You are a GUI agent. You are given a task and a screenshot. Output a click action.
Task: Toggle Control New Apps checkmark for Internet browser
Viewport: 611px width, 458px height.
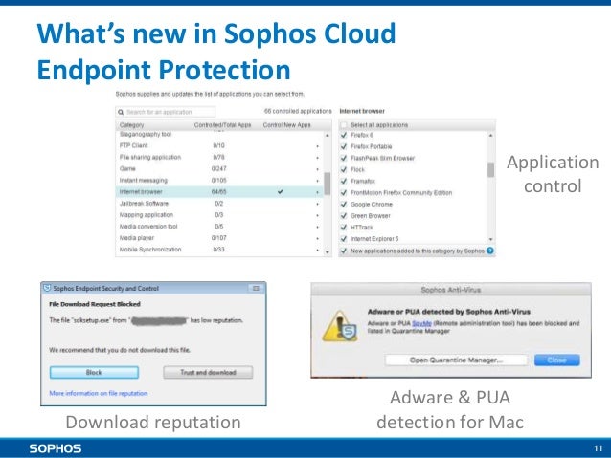click(x=281, y=192)
